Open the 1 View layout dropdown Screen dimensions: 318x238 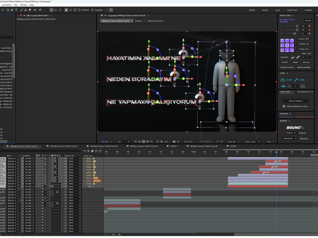[270, 142]
